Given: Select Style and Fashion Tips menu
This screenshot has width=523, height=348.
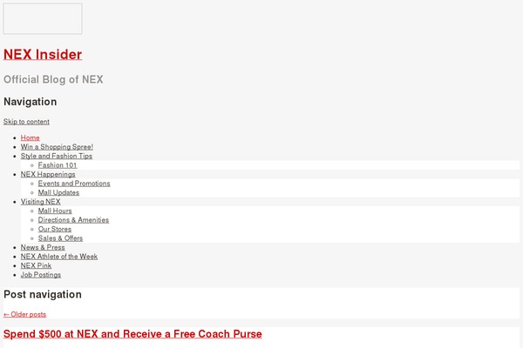Looking at the screenshot, I should [57, 156].
